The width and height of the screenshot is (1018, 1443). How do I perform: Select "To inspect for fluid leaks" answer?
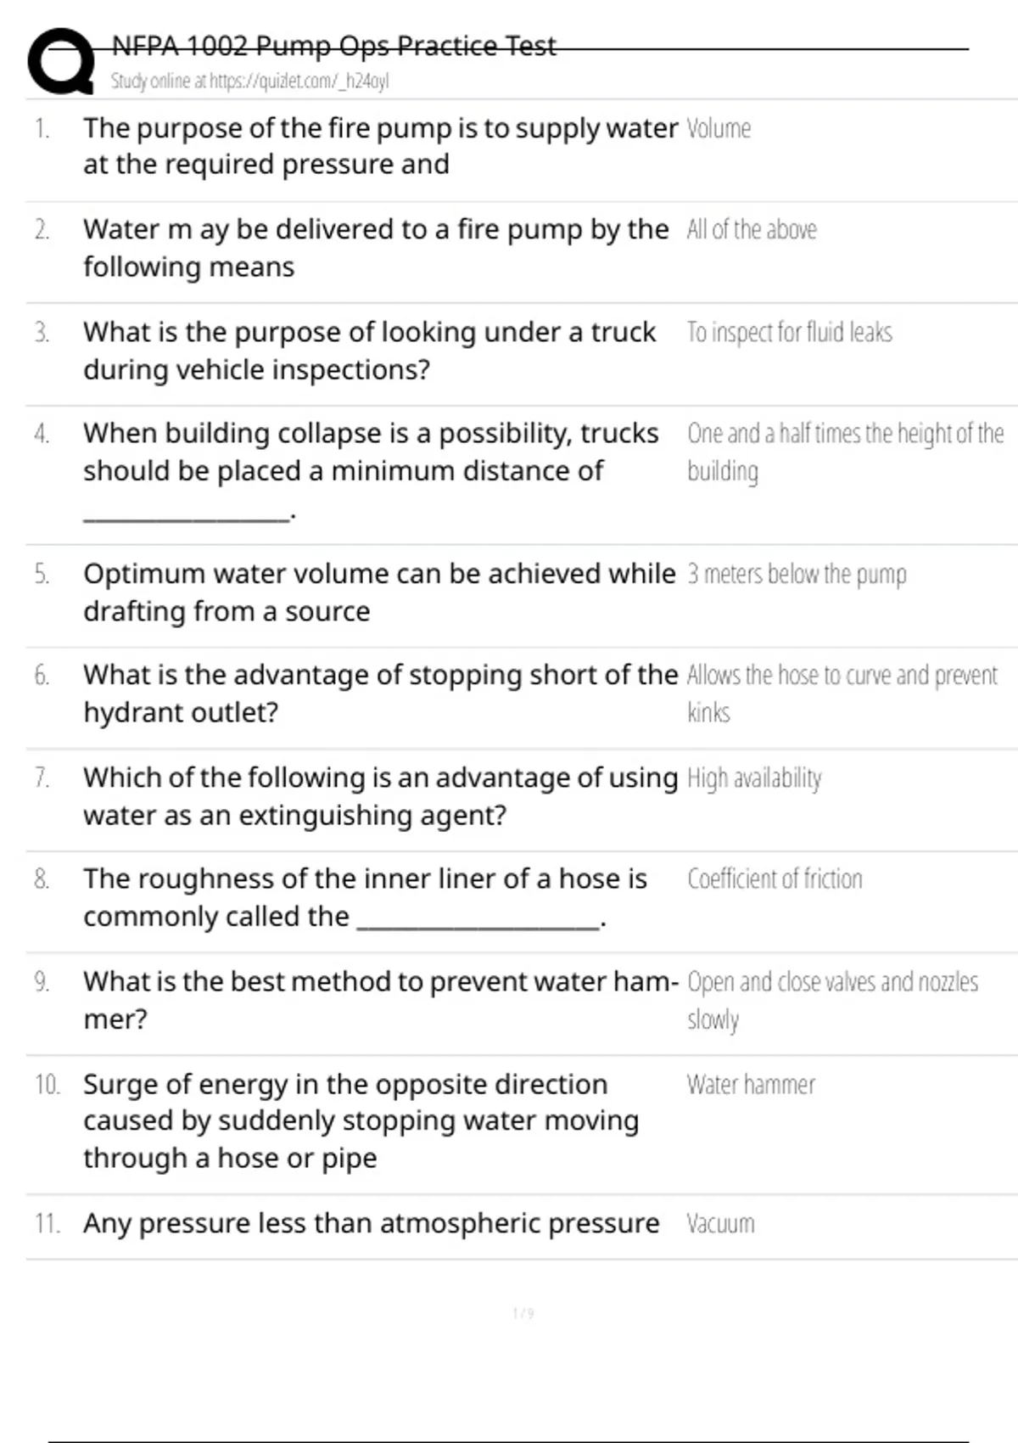[789, 332]
